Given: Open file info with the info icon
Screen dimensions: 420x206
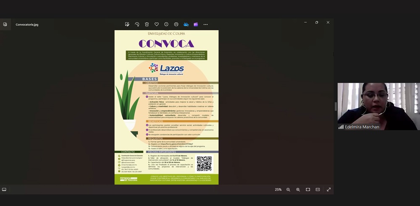Looking at the screenshot, I should (166, 24).
